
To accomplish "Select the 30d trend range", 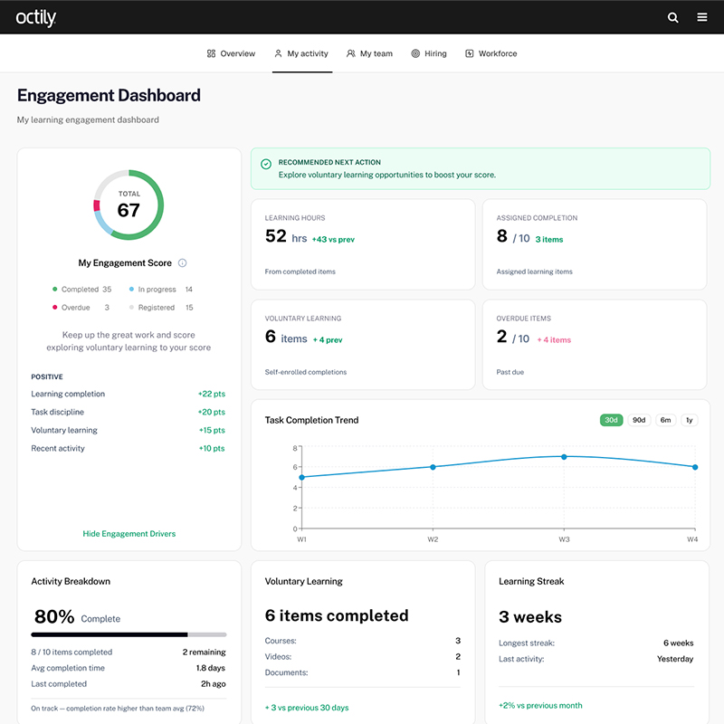I will (611, 420).
